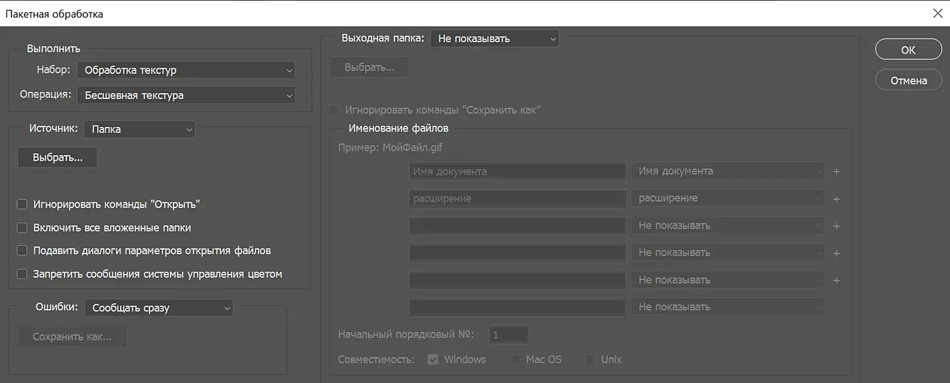Click the Сохранить как... button under Ошибки
Image resolution: width=950 pixels, height=383 pixels.
click(x=72, y=337)
